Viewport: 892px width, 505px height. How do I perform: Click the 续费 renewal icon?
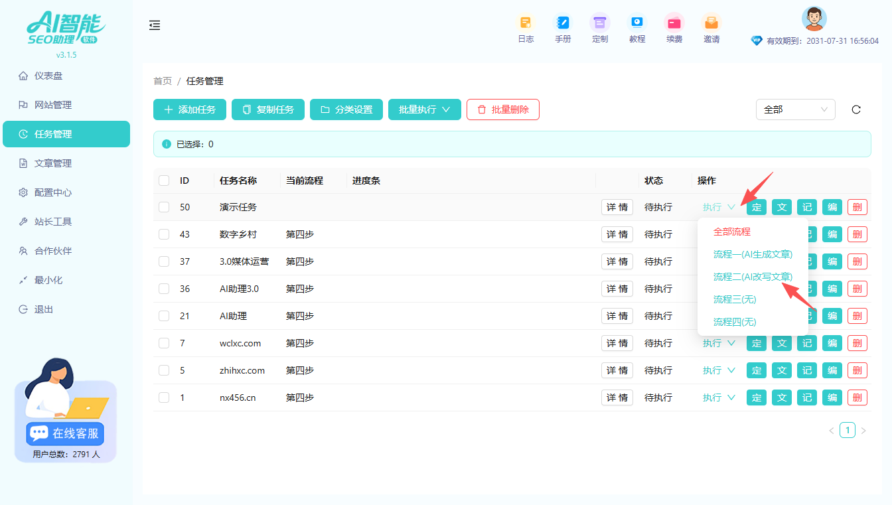674,23
